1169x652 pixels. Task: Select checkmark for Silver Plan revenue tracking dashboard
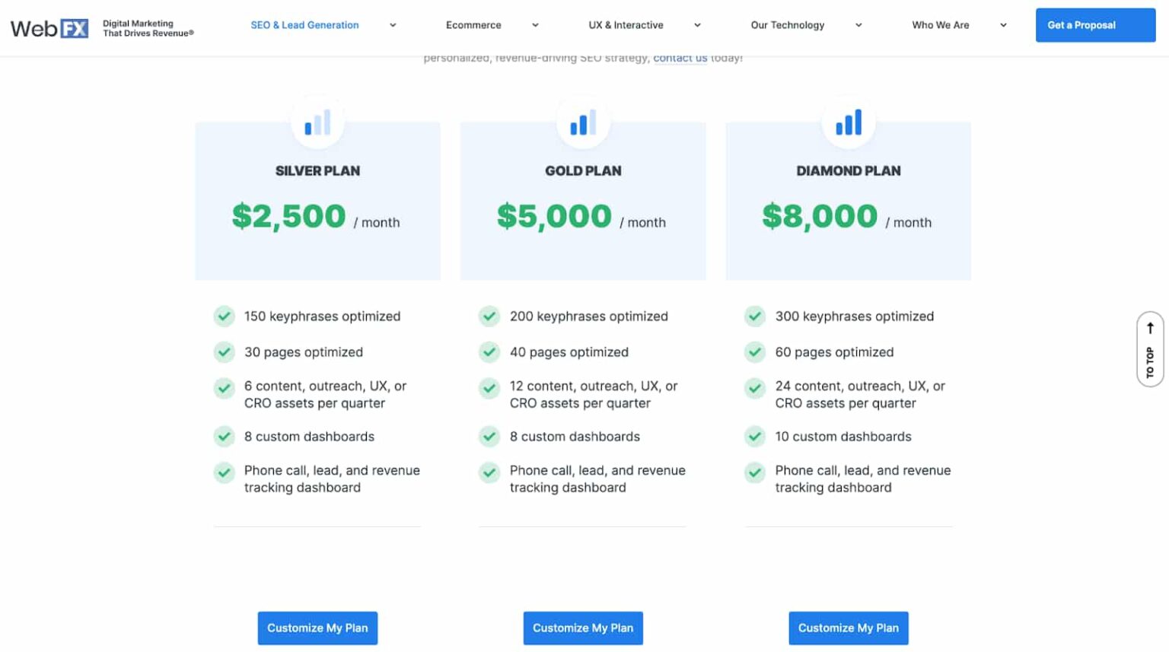click(225, 472)
